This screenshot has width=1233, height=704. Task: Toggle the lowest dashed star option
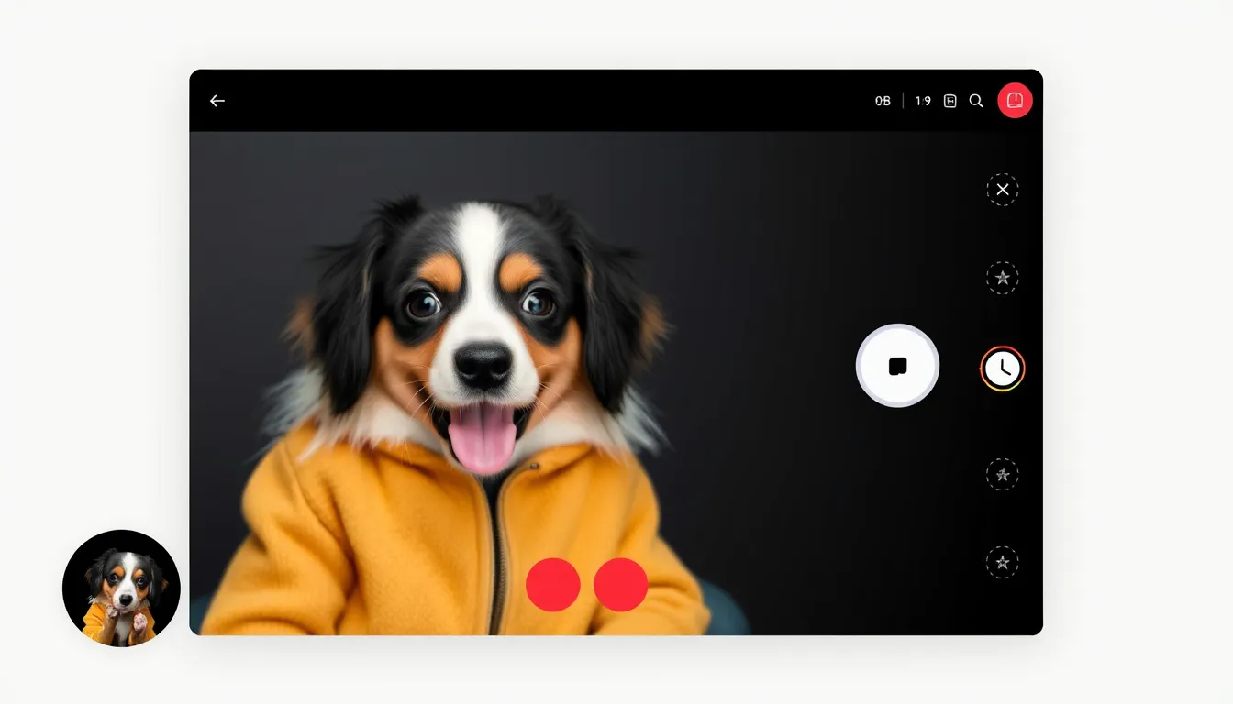pos(1003,562)
